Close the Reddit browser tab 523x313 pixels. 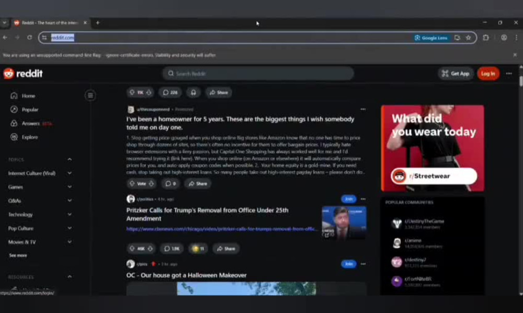[x=85, y=22]
